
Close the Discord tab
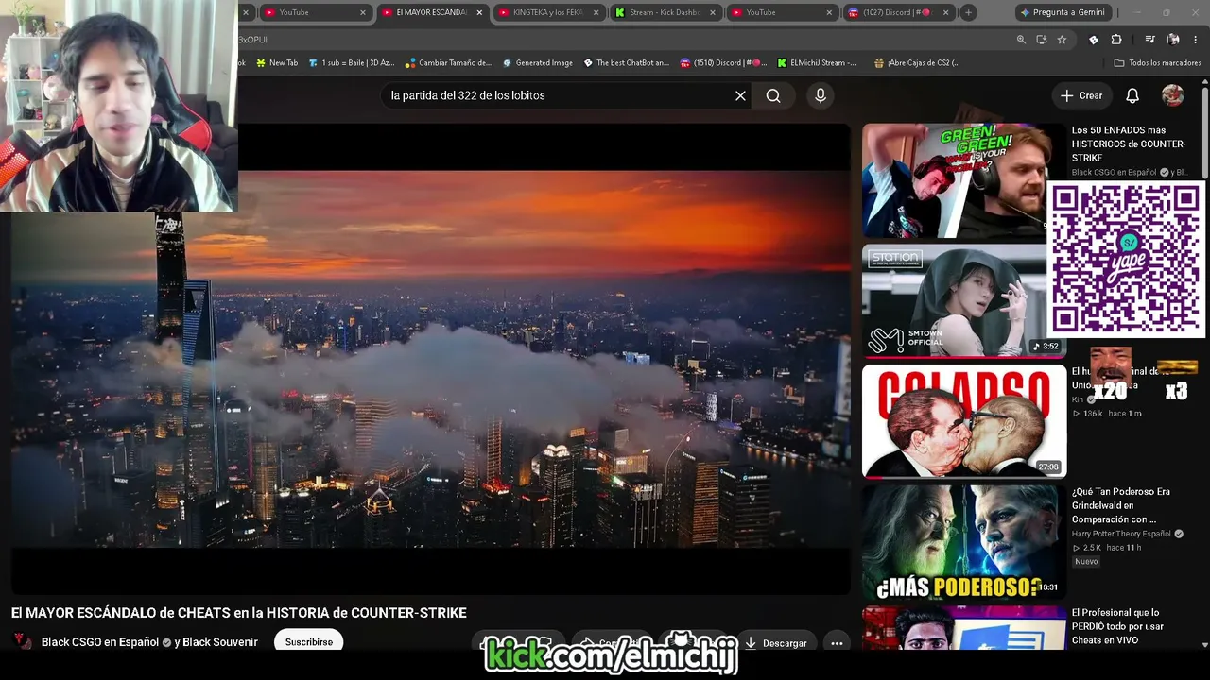click(946, 12)
